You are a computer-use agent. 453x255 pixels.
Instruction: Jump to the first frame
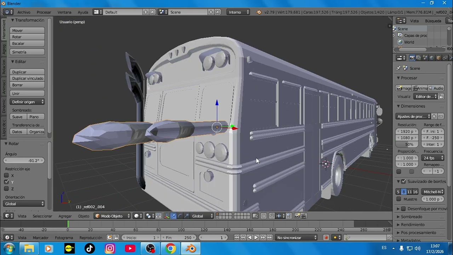tap(236, 238)
